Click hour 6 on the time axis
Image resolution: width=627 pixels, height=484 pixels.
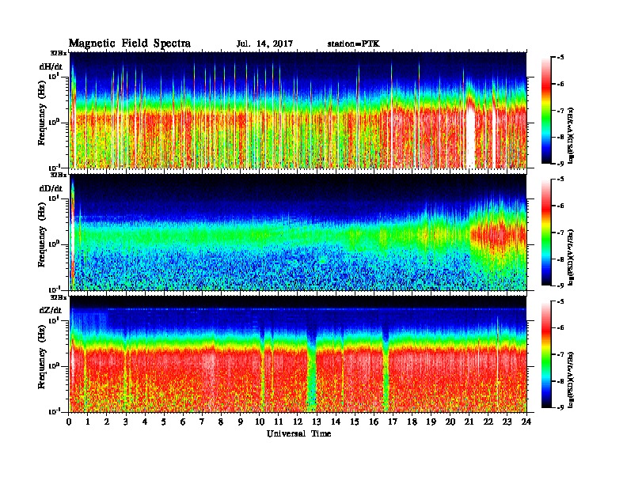pyautogui.click(x=184, y=422)
